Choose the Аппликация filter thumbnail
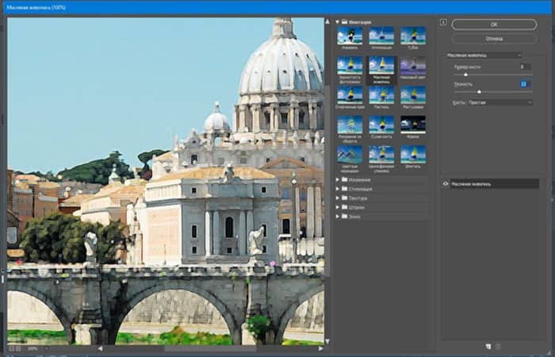 (381, 36)
